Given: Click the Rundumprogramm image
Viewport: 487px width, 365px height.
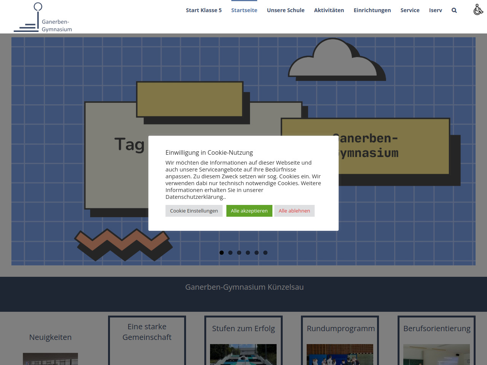Looking at the screenshot, I should click(340, 354).
